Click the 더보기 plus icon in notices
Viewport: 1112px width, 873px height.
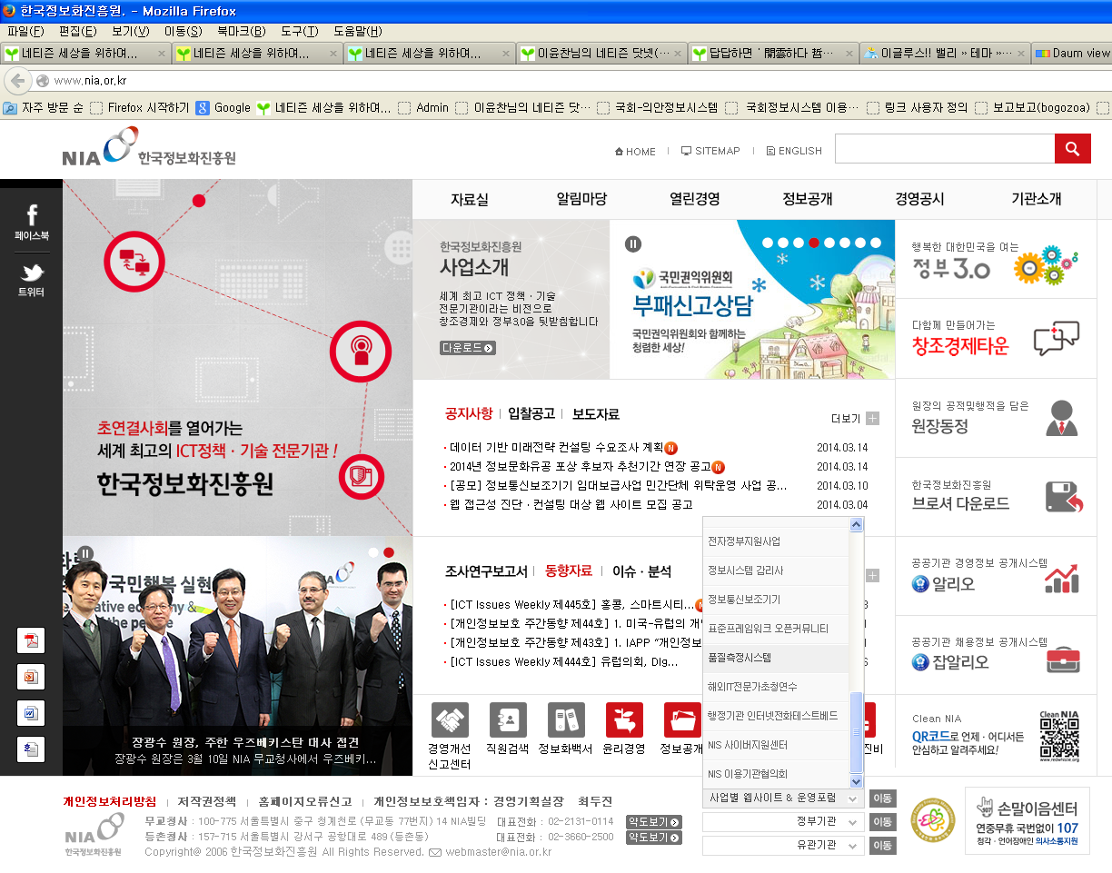tap(872, 419)
